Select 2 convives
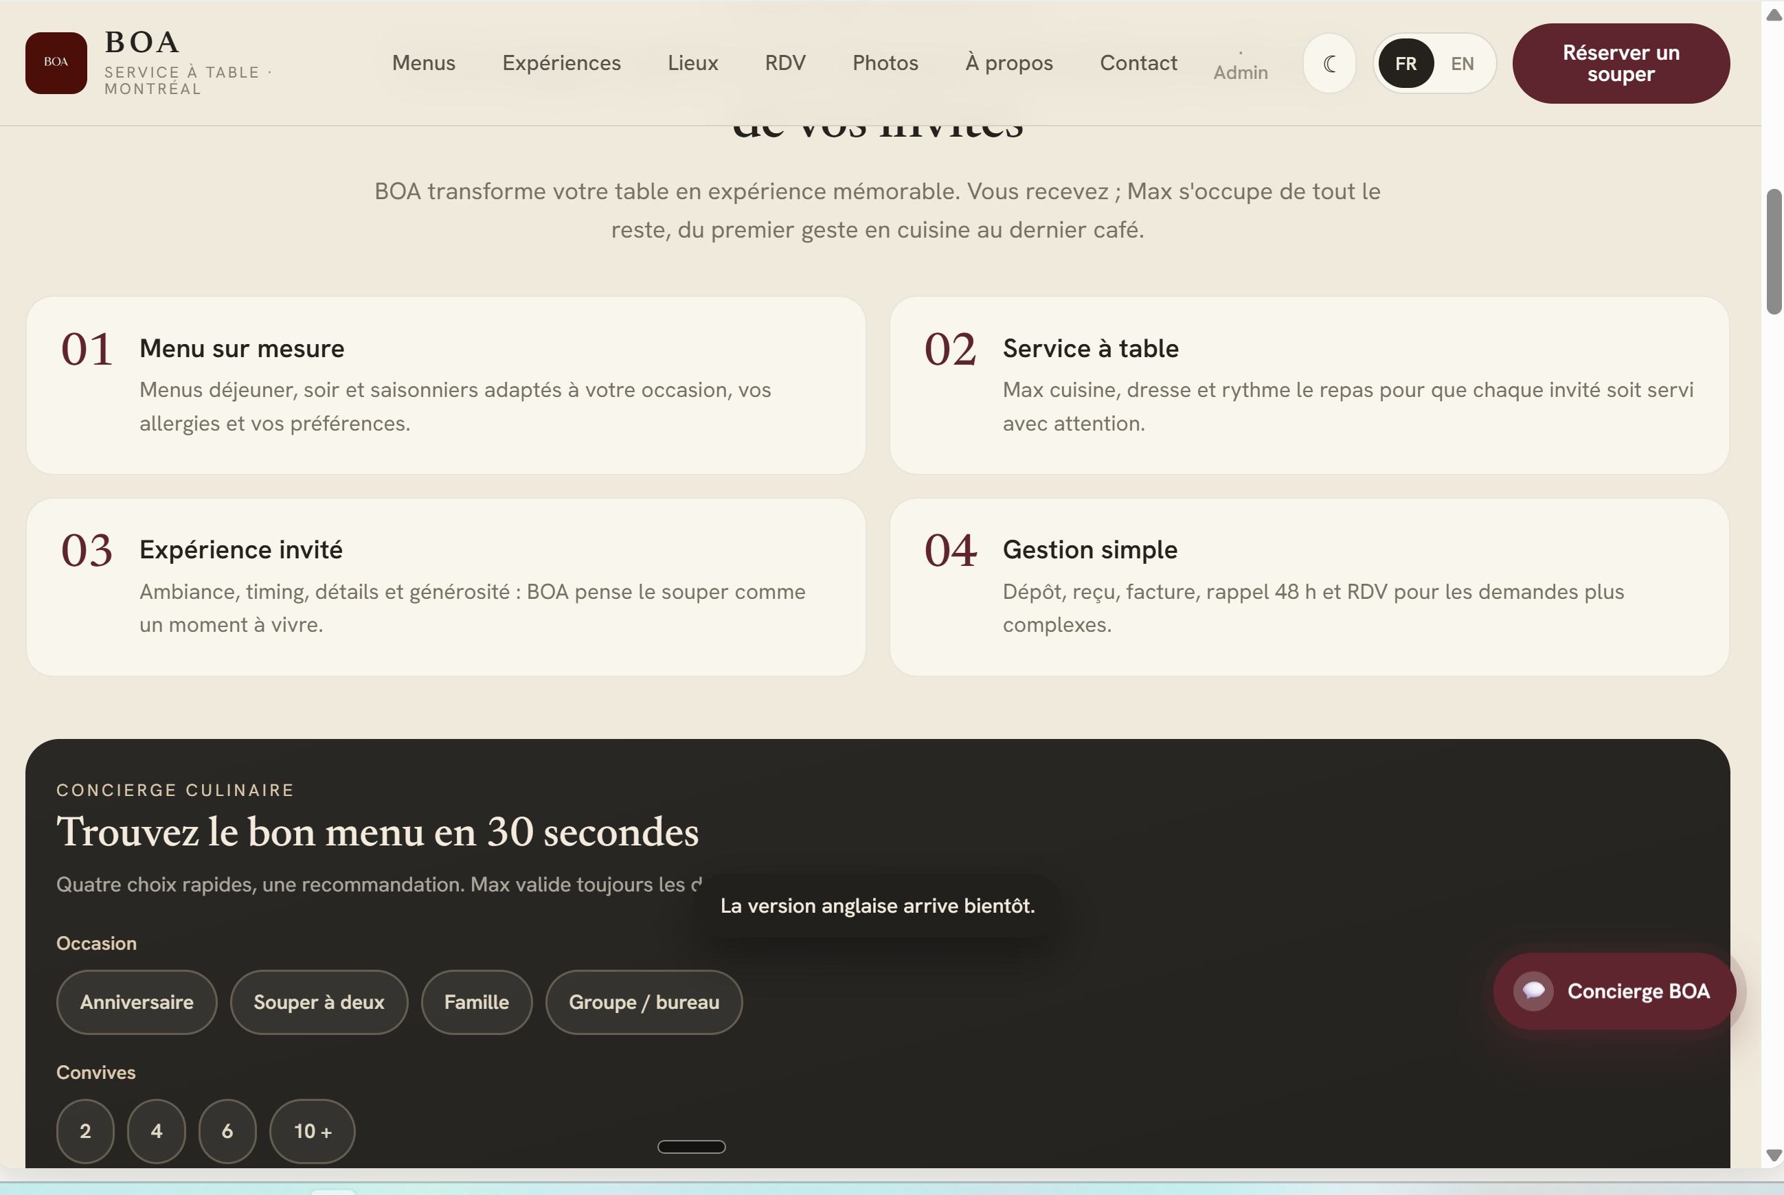Image resolution: width=1784 pixels, height=1195 pixels. pyautogui.click(x=85, y=1131)
